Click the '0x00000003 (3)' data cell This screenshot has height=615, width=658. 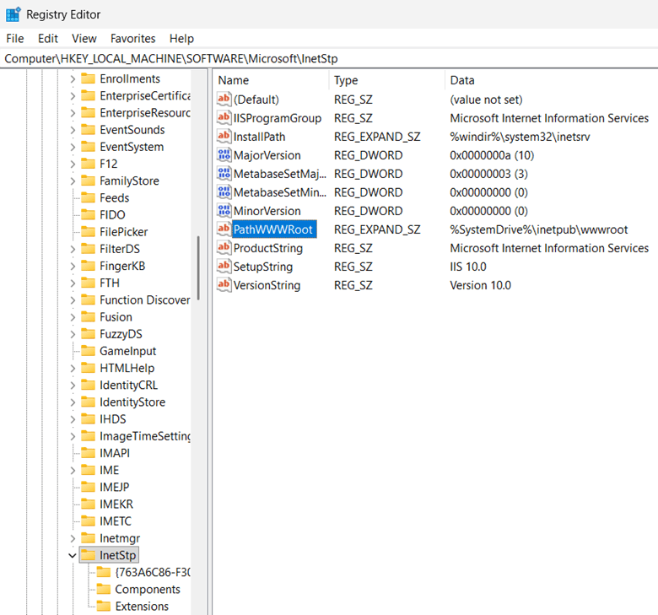(488, 174)
